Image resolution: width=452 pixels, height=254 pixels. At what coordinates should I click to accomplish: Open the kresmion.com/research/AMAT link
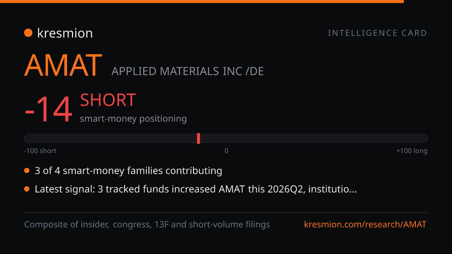[365, 225]
